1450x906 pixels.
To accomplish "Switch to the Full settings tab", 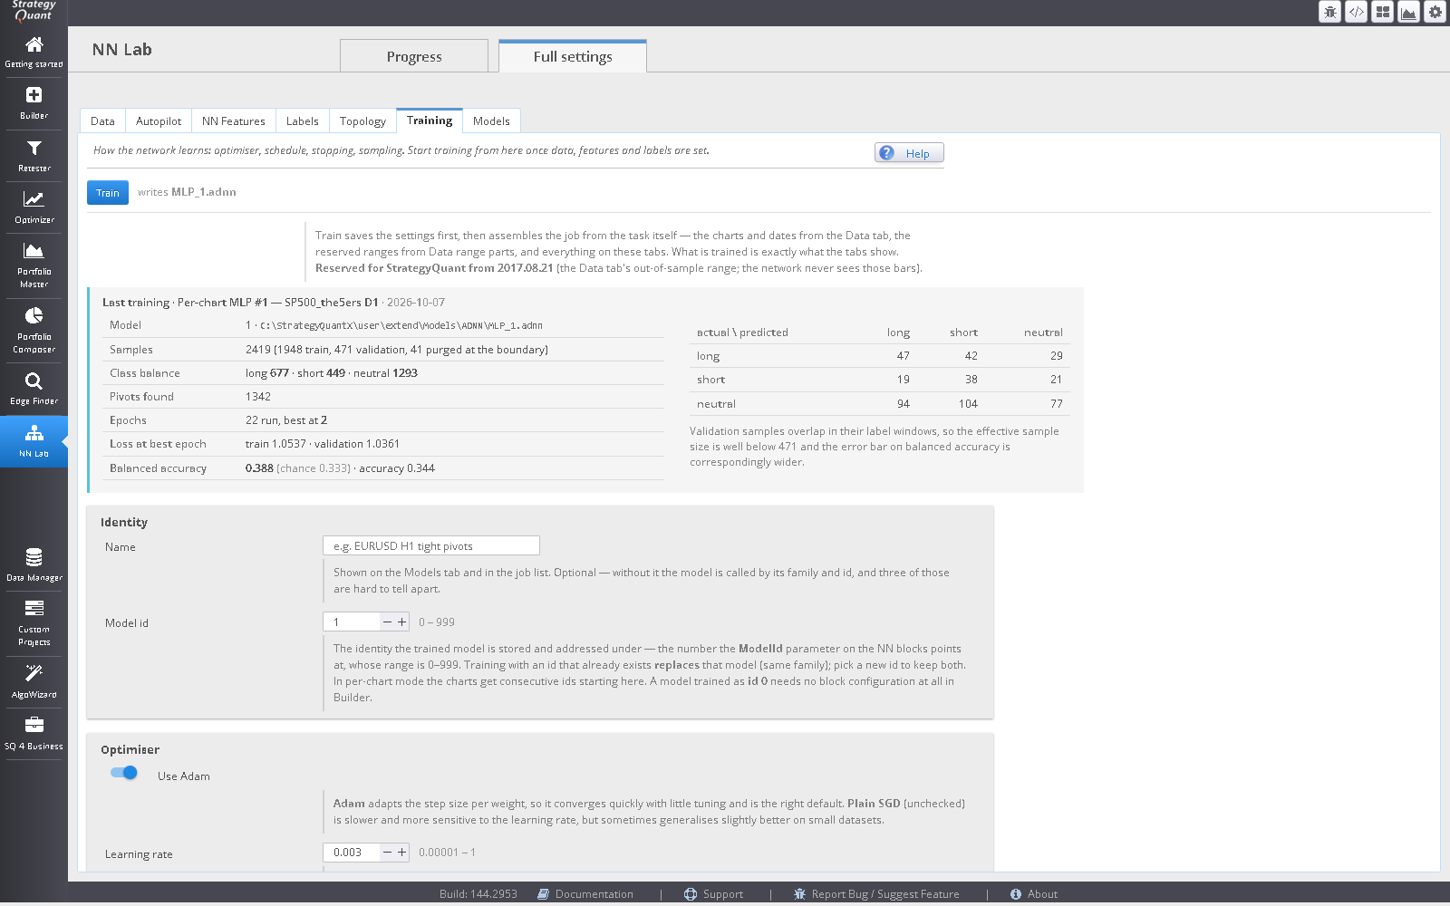I will pos(573,56).
